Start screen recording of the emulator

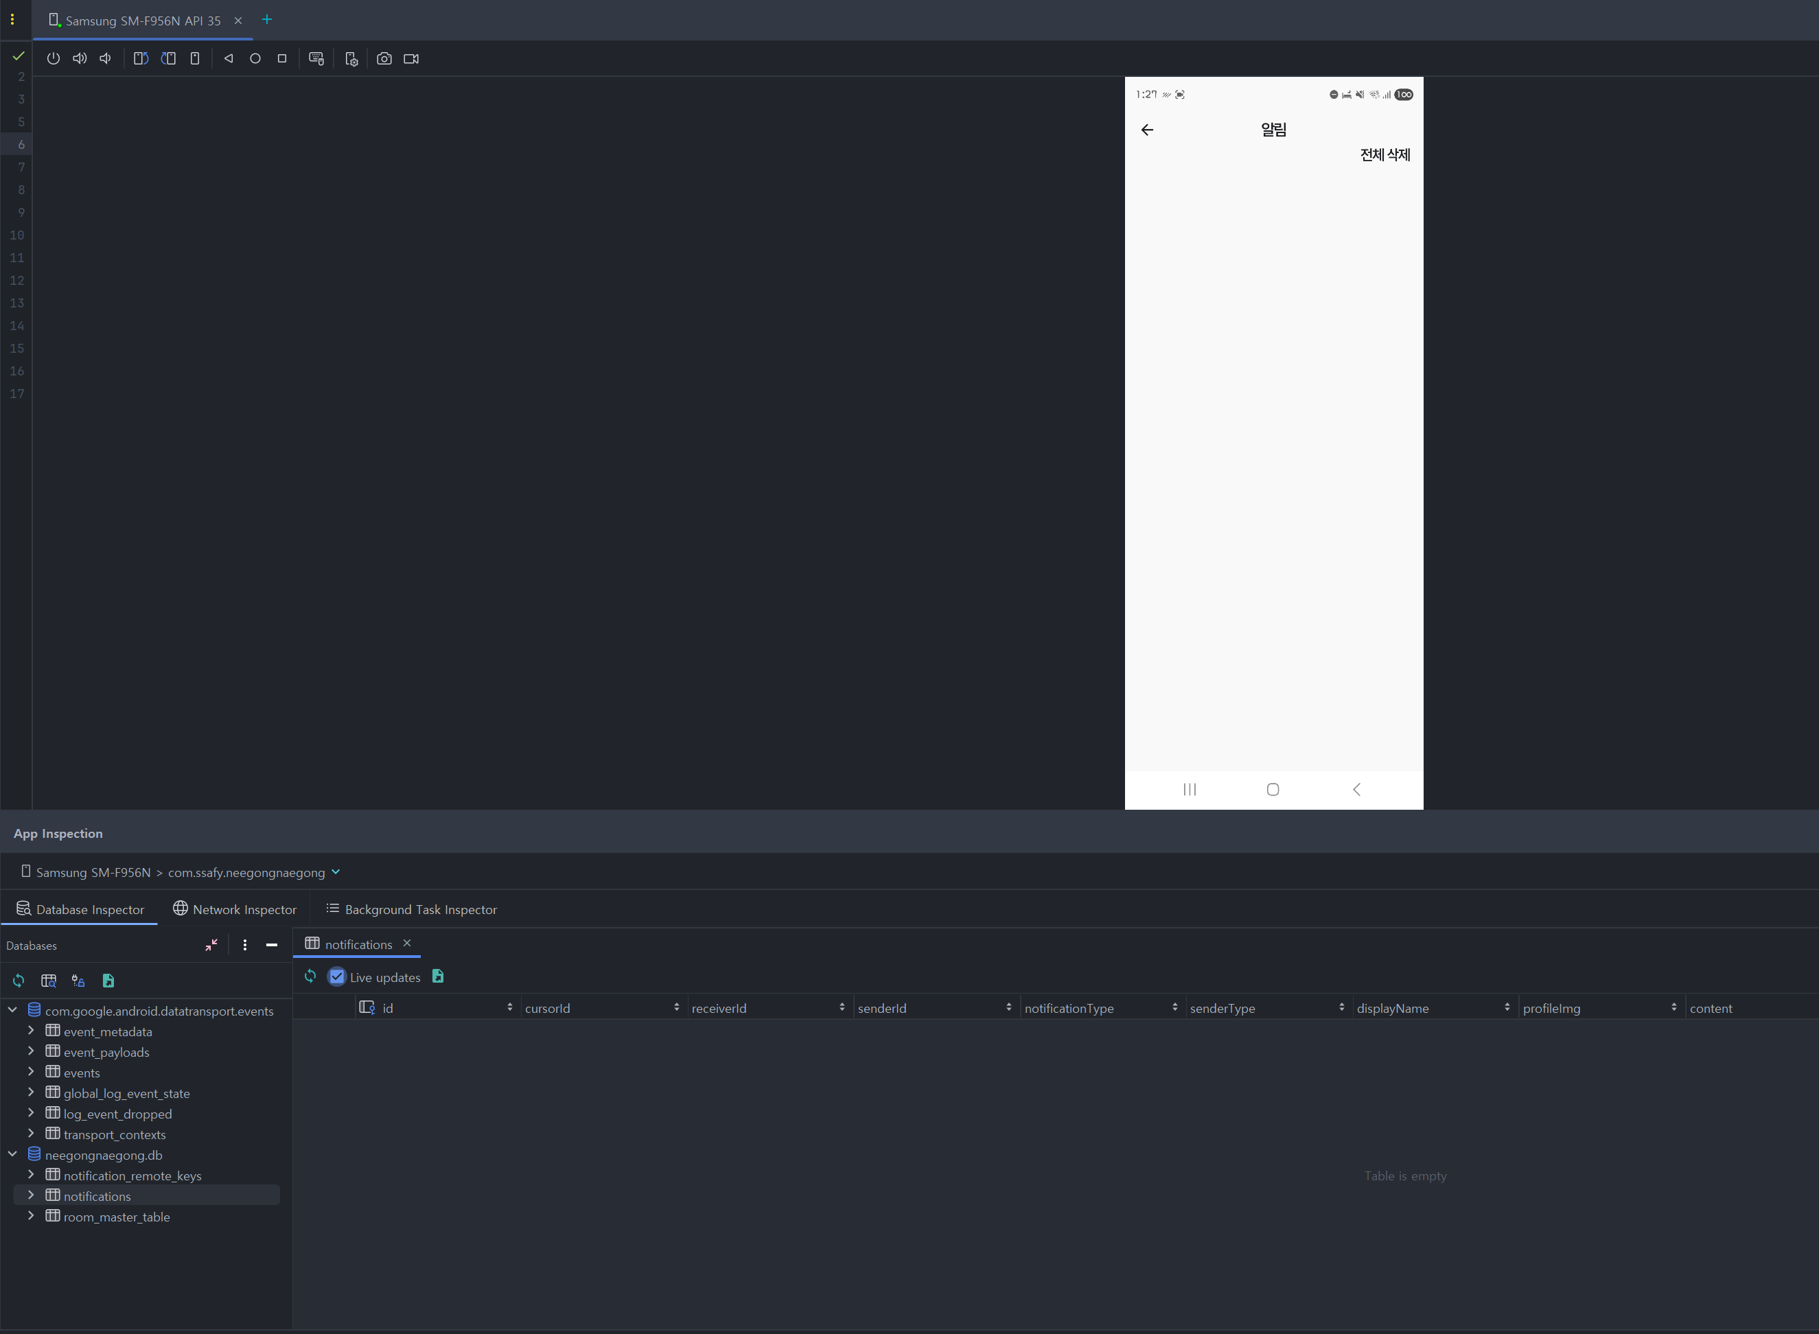point(411,58)
